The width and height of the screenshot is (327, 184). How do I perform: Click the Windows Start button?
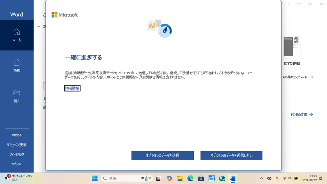(95, 178)
